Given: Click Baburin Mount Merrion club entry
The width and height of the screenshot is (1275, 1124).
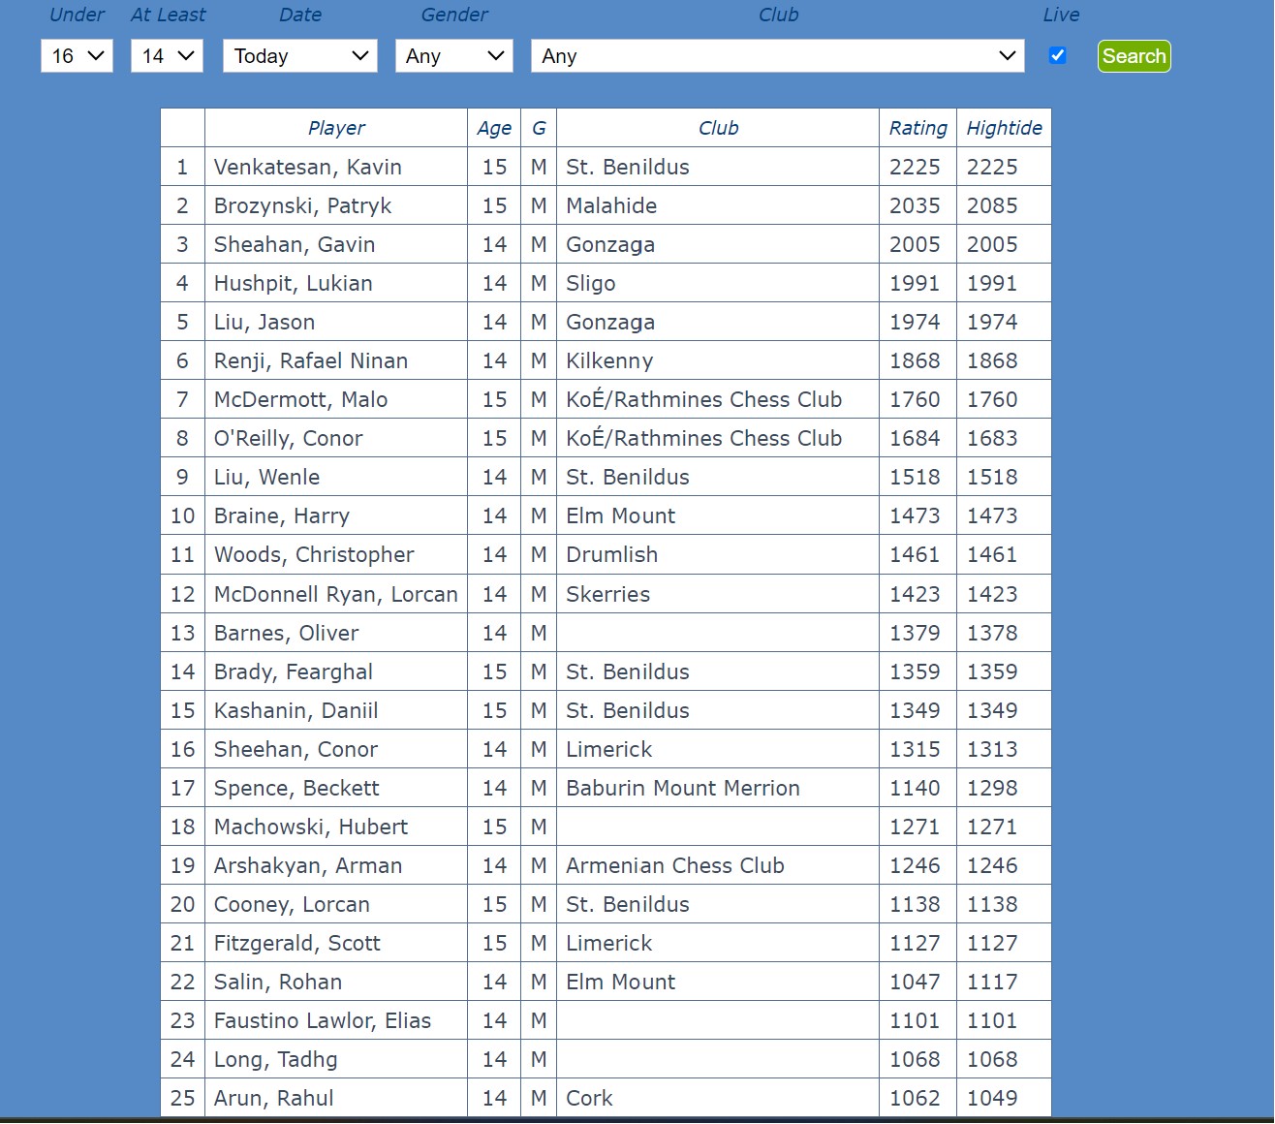Looking at the screenshot, I should pyautogui.click(x=682, y=787).
